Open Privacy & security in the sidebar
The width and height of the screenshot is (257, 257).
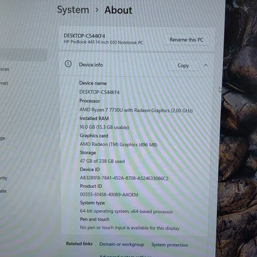4,178
